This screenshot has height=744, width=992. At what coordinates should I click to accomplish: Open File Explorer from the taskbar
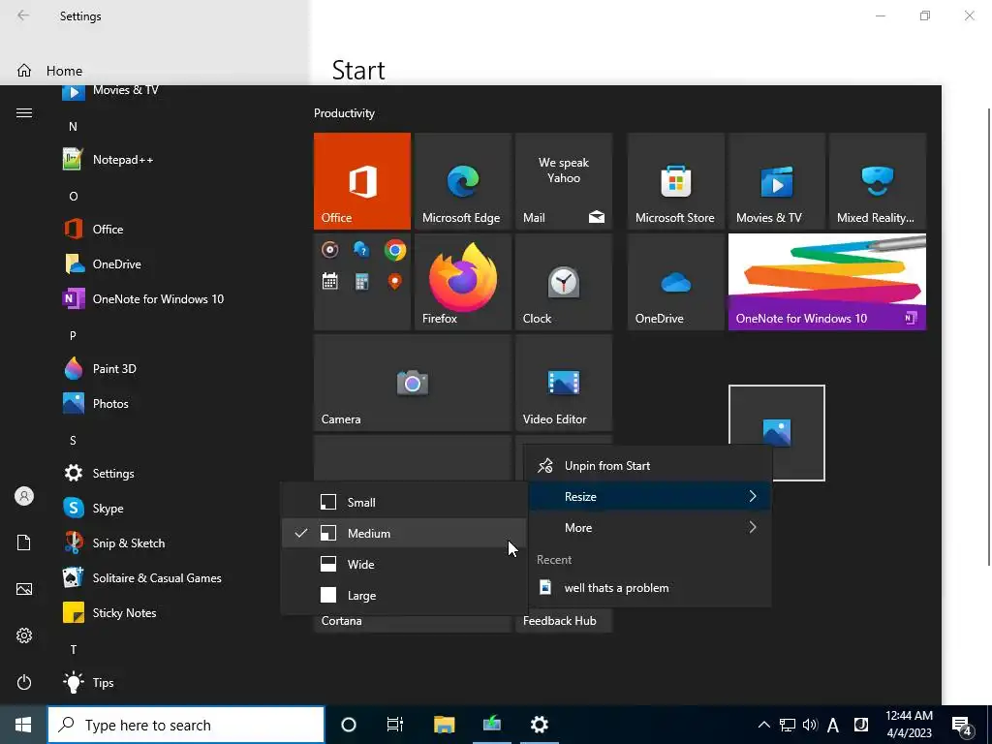(x=444, y=725)
